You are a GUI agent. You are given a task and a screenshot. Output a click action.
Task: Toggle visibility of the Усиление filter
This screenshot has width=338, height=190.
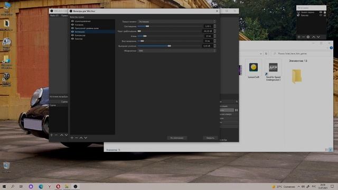pos(72,25)
